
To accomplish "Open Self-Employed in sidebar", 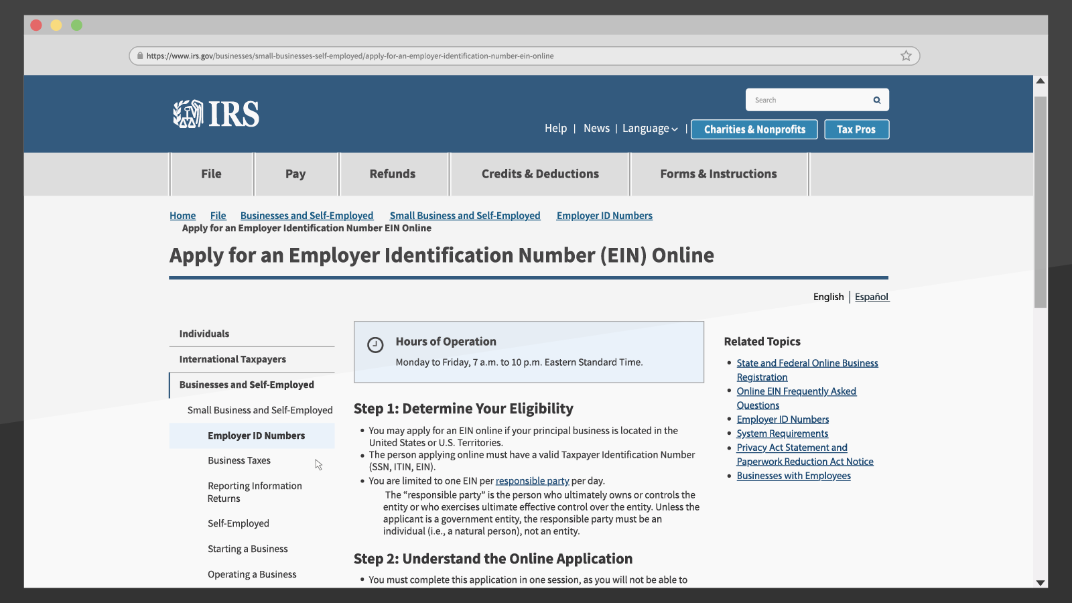I will click(x=239, y=523).
